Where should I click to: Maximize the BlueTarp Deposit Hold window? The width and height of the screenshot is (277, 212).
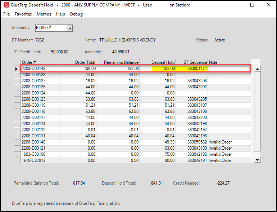[x=252, y=5]
